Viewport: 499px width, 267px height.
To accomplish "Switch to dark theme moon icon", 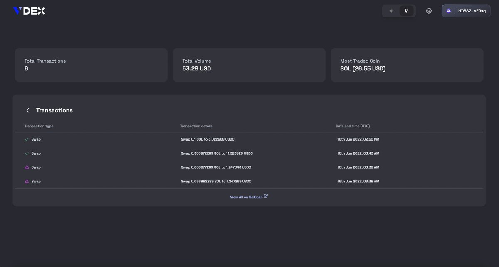I will [x=407, y=11].
